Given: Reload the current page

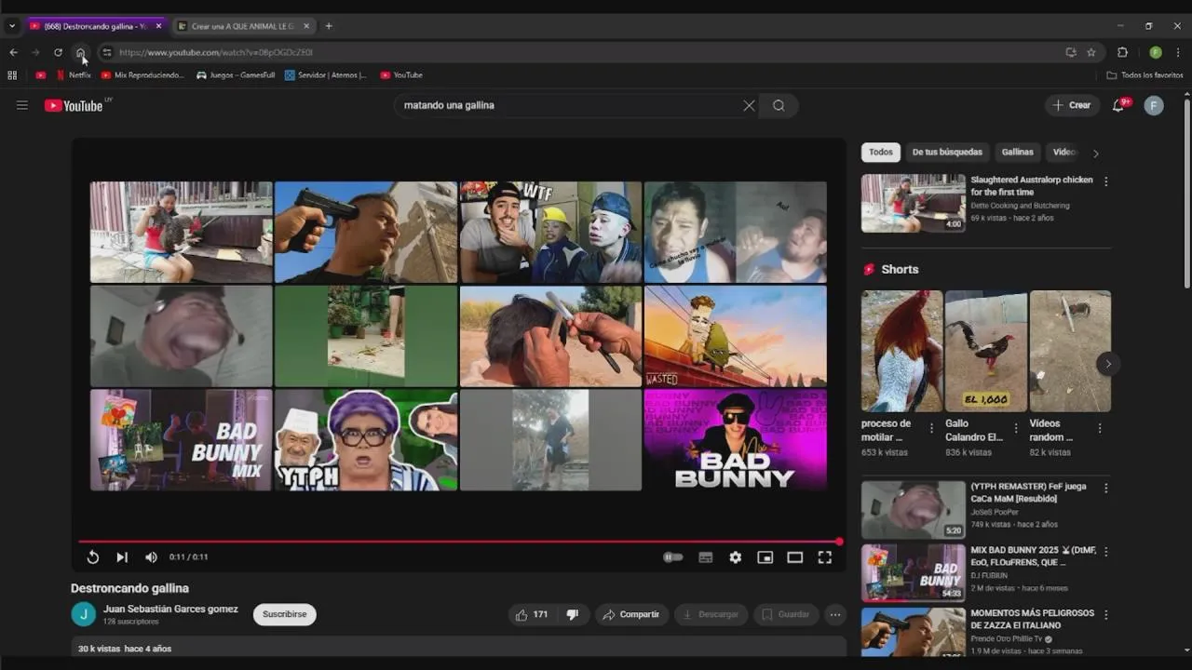Looking at the screenshot, I should click(58, 52).
